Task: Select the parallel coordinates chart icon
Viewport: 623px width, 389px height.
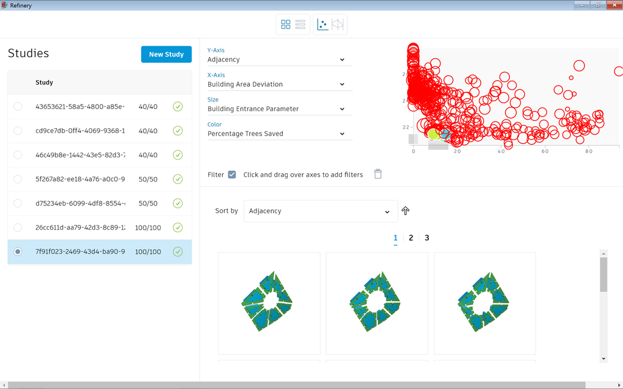Action: click(338, 24)
